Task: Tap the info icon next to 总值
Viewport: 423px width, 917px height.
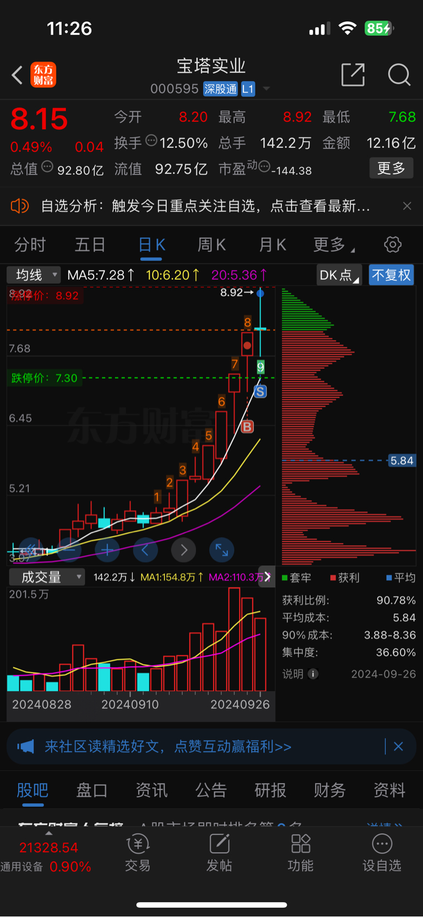Action: pos(47,167)
